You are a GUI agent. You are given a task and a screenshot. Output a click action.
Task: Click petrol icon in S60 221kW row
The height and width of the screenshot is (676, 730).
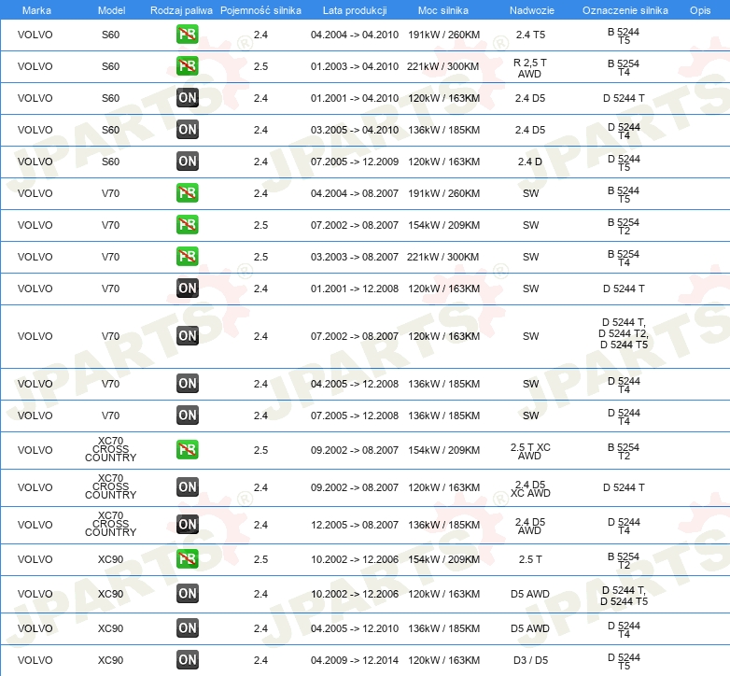[x=187, y=66]
